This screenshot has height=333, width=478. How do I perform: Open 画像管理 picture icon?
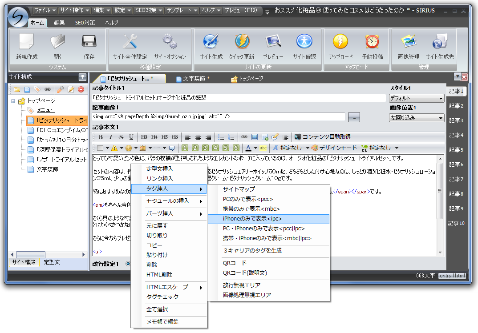[x=408, y=41]
